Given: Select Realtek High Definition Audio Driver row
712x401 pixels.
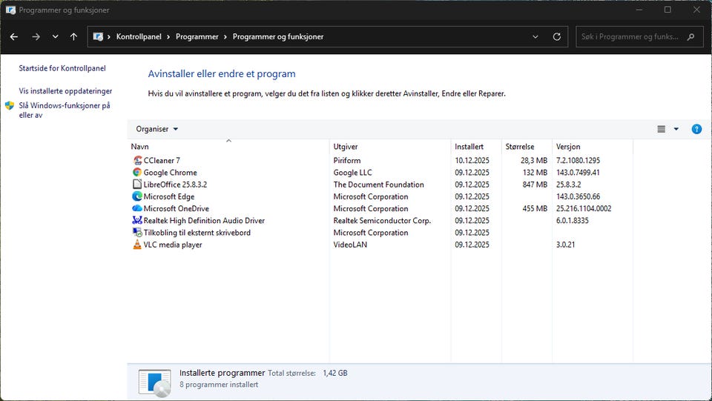Looking at the screenshot, I should click(204, 220).
